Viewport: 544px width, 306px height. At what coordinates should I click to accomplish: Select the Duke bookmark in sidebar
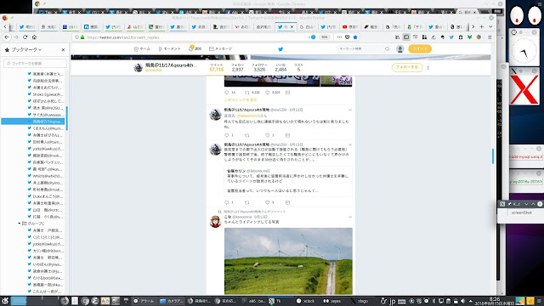click(45, 196)
